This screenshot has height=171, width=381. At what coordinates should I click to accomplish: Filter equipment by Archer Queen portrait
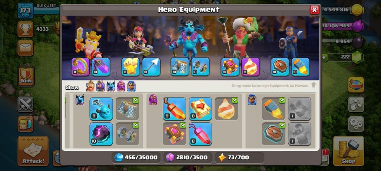point(100,86)
